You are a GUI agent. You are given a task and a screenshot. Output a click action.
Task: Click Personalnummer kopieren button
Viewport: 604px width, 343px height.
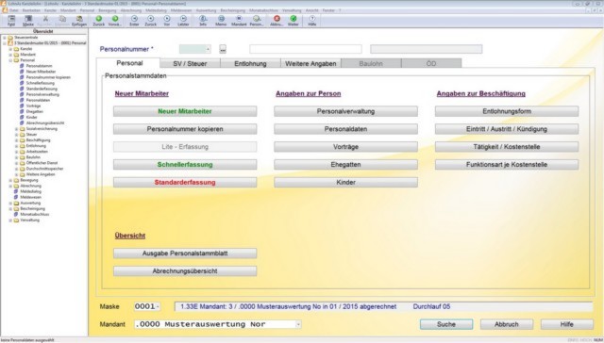tap(185, 129)
